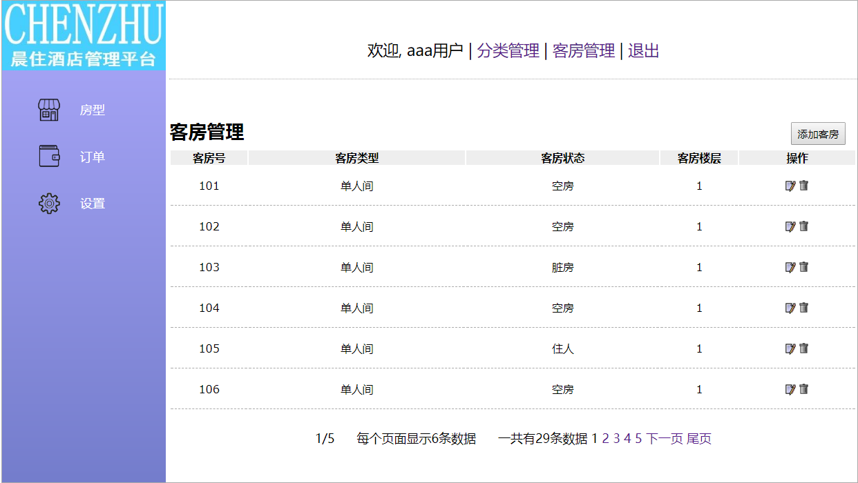This screenshot has height=483, width=858.
Task: Select room number 105 cell
Action: point(209,348)
